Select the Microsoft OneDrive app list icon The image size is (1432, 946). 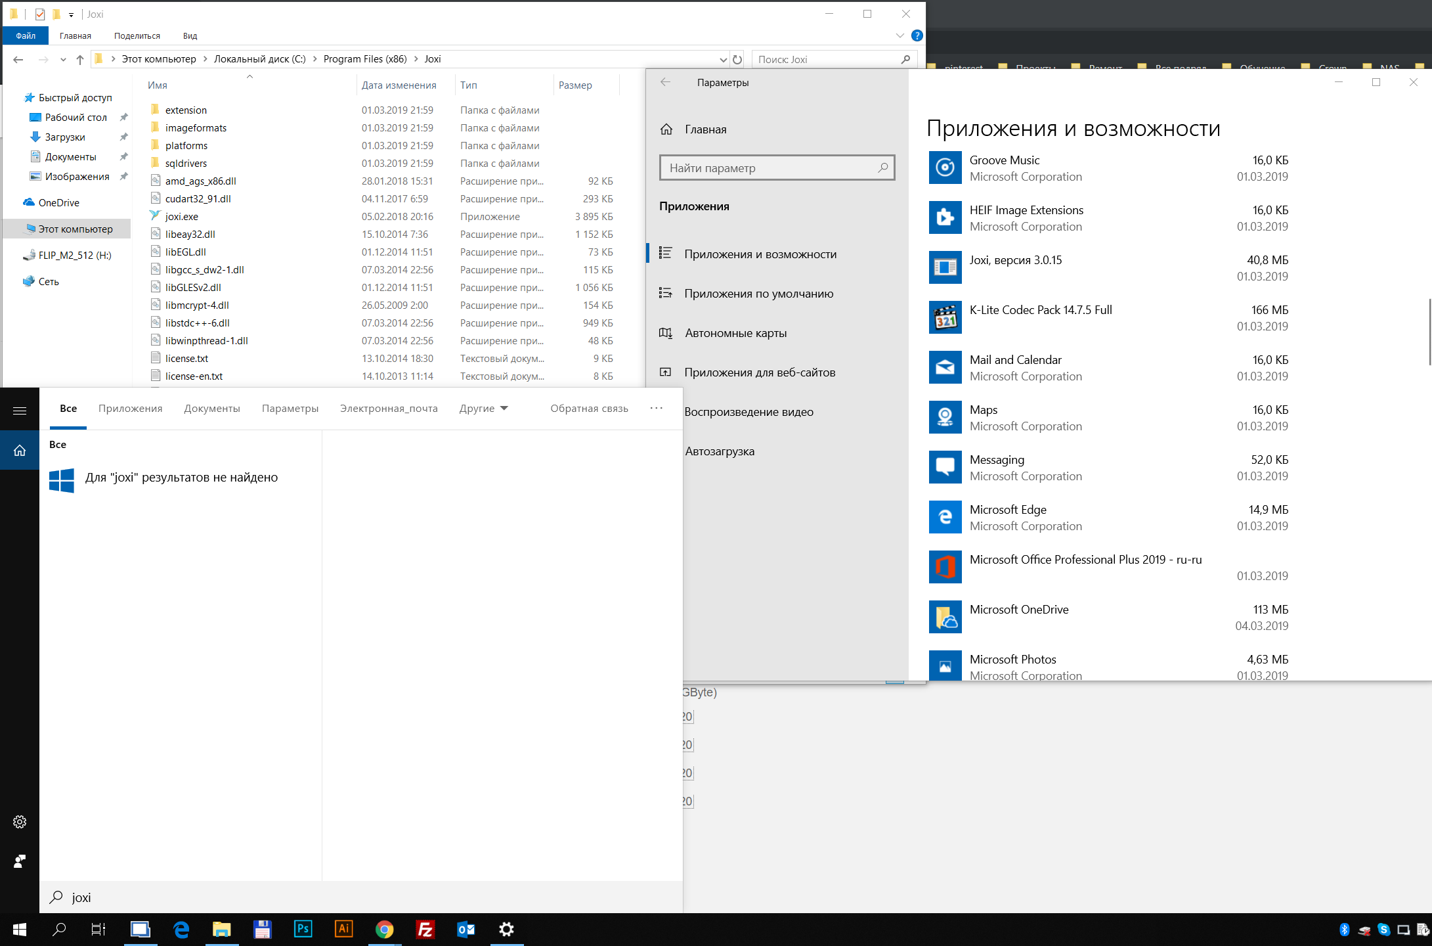(945, 617)
